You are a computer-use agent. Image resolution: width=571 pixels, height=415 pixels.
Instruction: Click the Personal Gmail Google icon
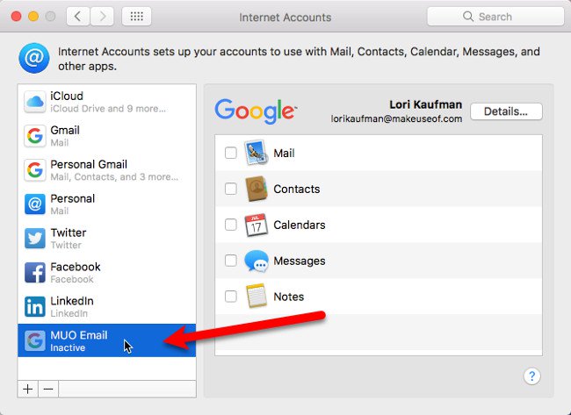point(35,170)
